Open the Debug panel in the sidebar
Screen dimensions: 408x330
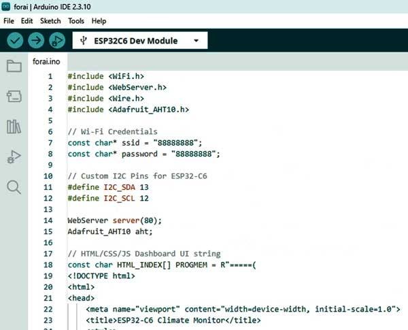14,156
